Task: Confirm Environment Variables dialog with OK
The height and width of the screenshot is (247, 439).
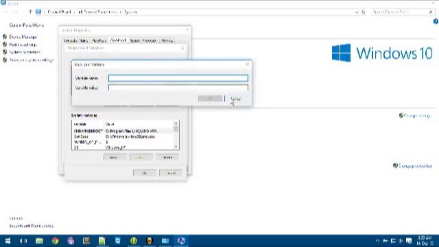Action: click(x=145, y=173)
